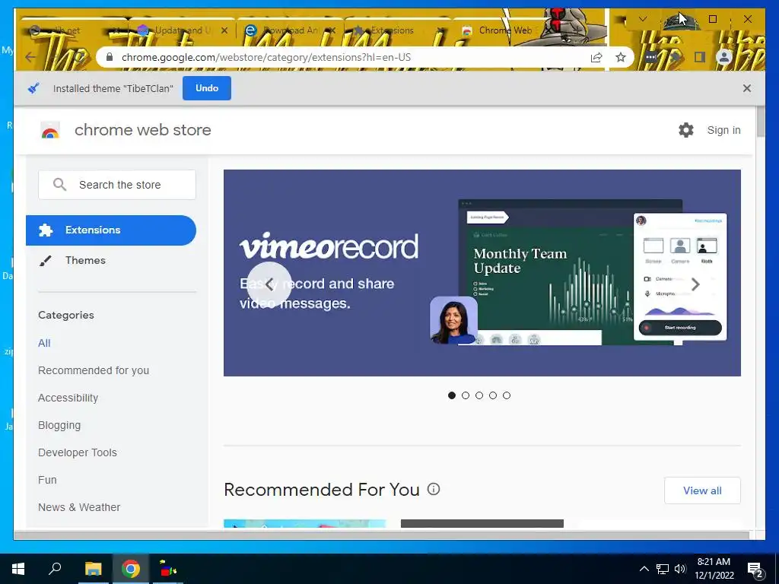779x584 pixels.
Task: Open the Chrome profile avatar
Action: [724, 57]
